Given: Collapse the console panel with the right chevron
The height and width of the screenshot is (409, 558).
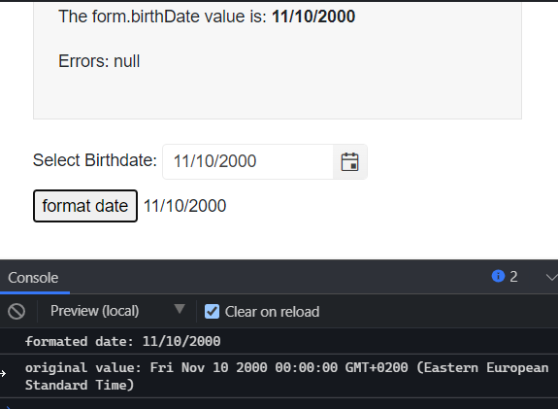Looking at the screenshot, I should coord(552,277).
